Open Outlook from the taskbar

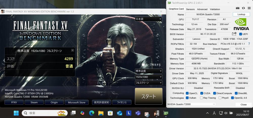(x=119, y=113)
